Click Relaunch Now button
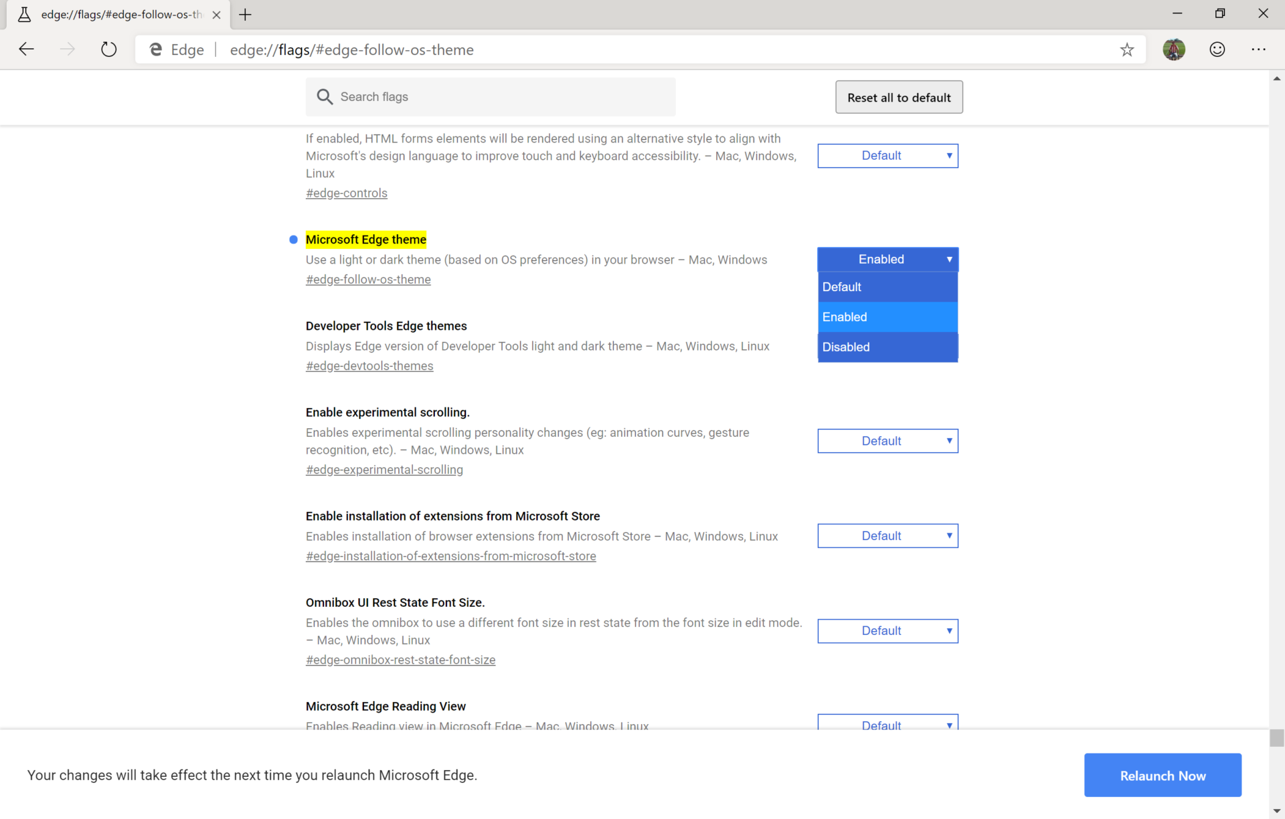This screenshot has height=819, width=1285. point(1163,775)
